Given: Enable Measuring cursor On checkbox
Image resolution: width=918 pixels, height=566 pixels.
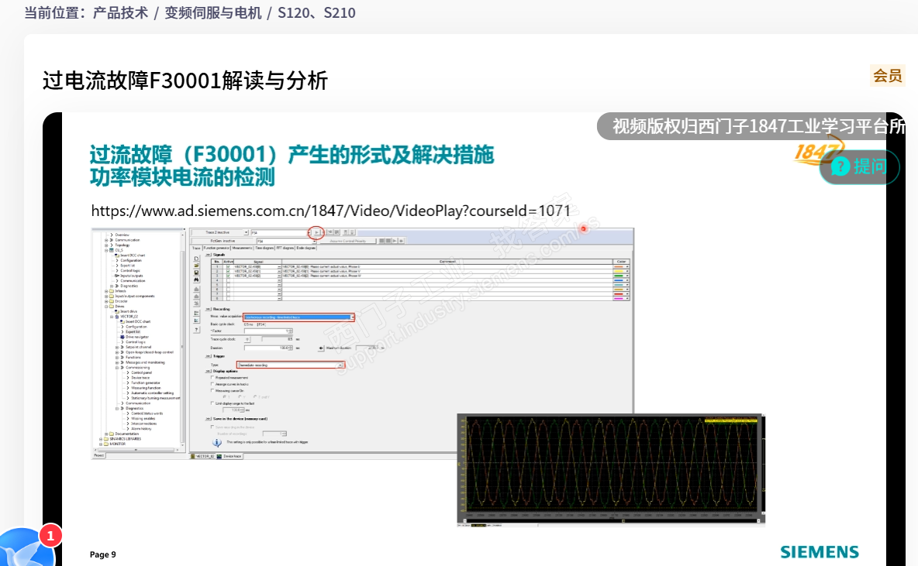Looking at the screenshot, I should 212,390.
